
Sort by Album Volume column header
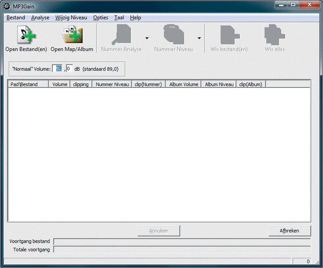183,84
